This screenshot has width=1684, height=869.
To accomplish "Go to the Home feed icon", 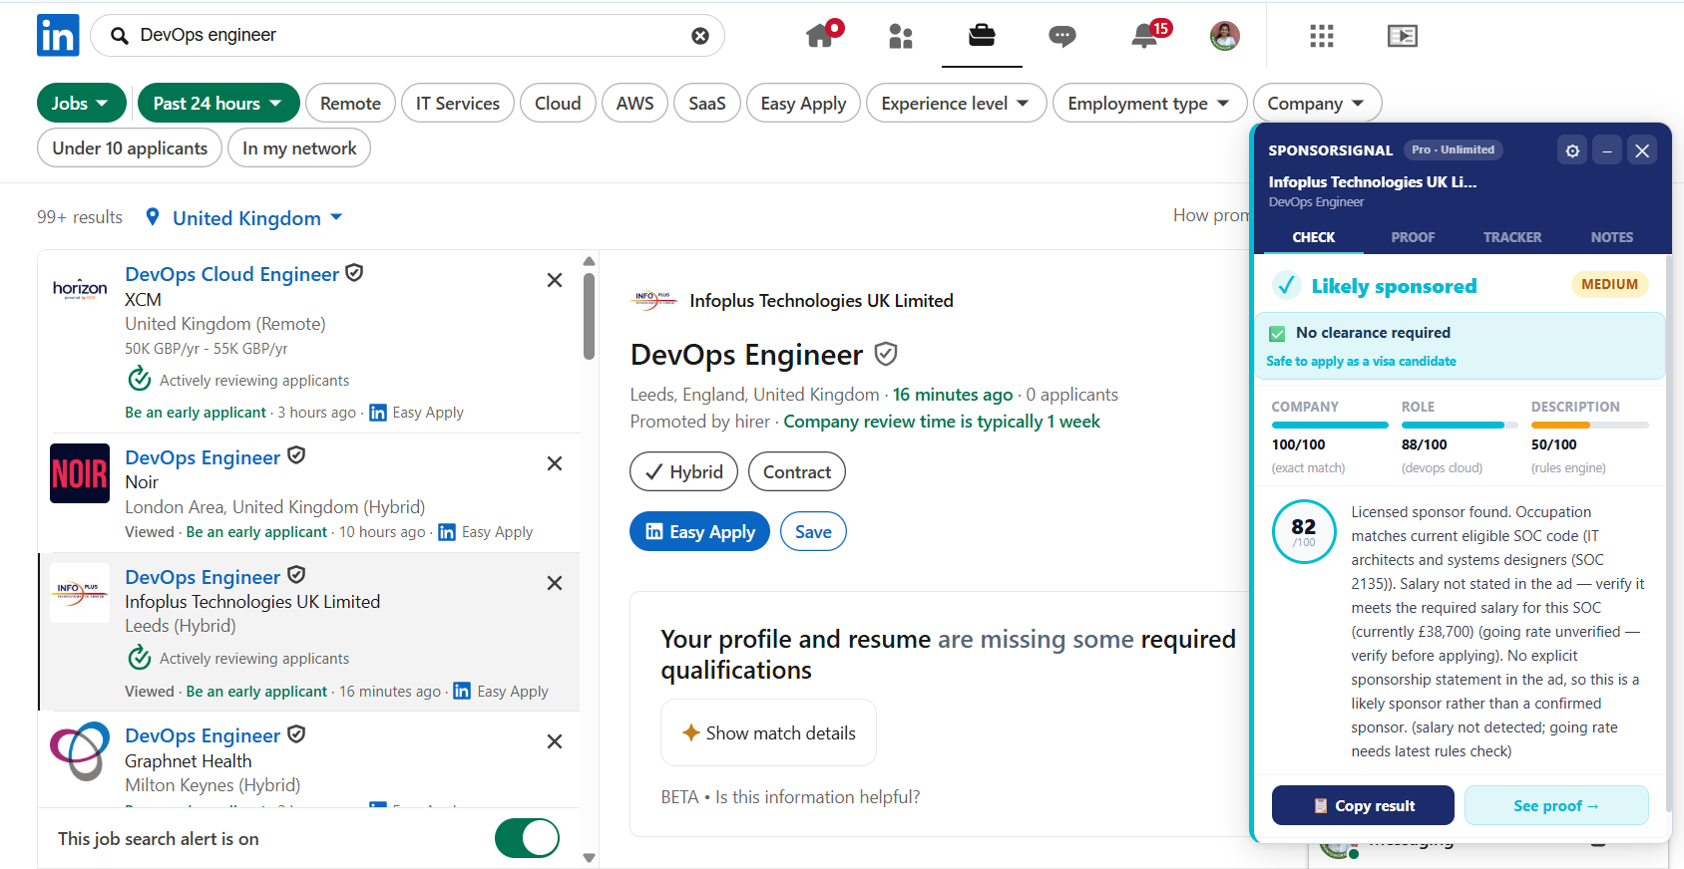I will point(821,36).
